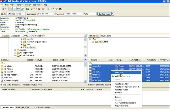
Task: Toggle the filename filters icon
Action: tap(48, 9)
